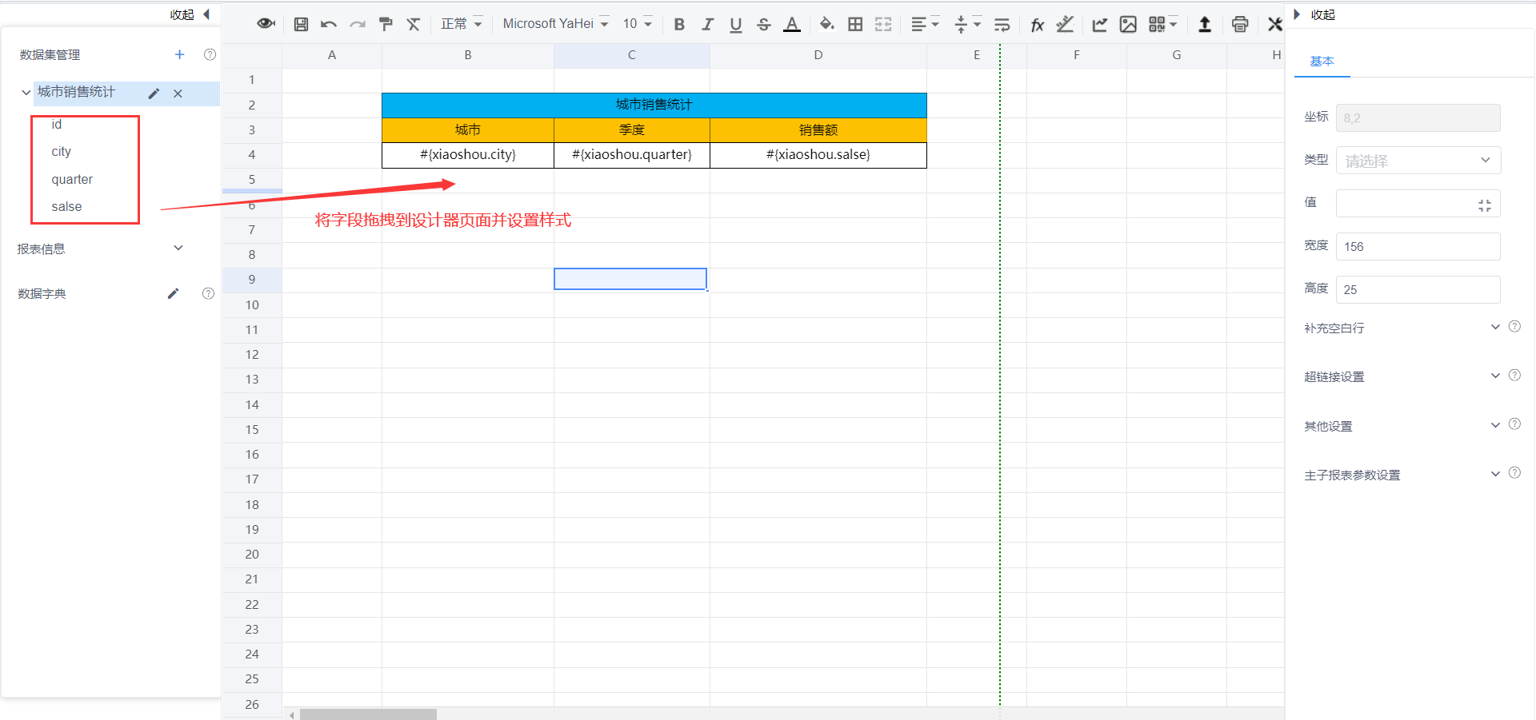Expand the 主子报表参数设置 section

point(1495,474)
